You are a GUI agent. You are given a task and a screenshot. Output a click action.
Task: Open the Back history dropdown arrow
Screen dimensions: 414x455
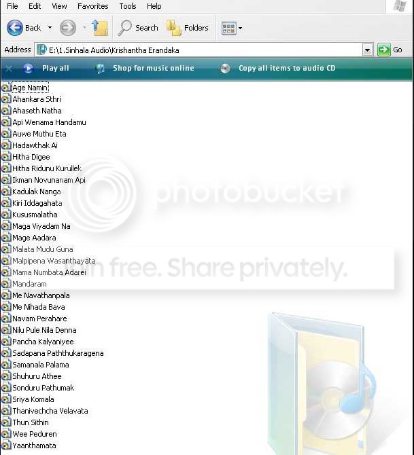50,28
